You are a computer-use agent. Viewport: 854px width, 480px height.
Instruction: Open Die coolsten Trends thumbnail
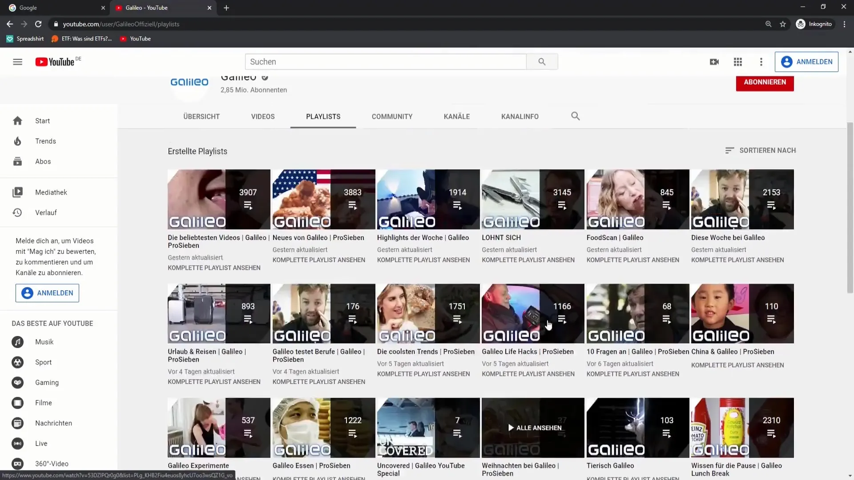[x=428, y=313]
